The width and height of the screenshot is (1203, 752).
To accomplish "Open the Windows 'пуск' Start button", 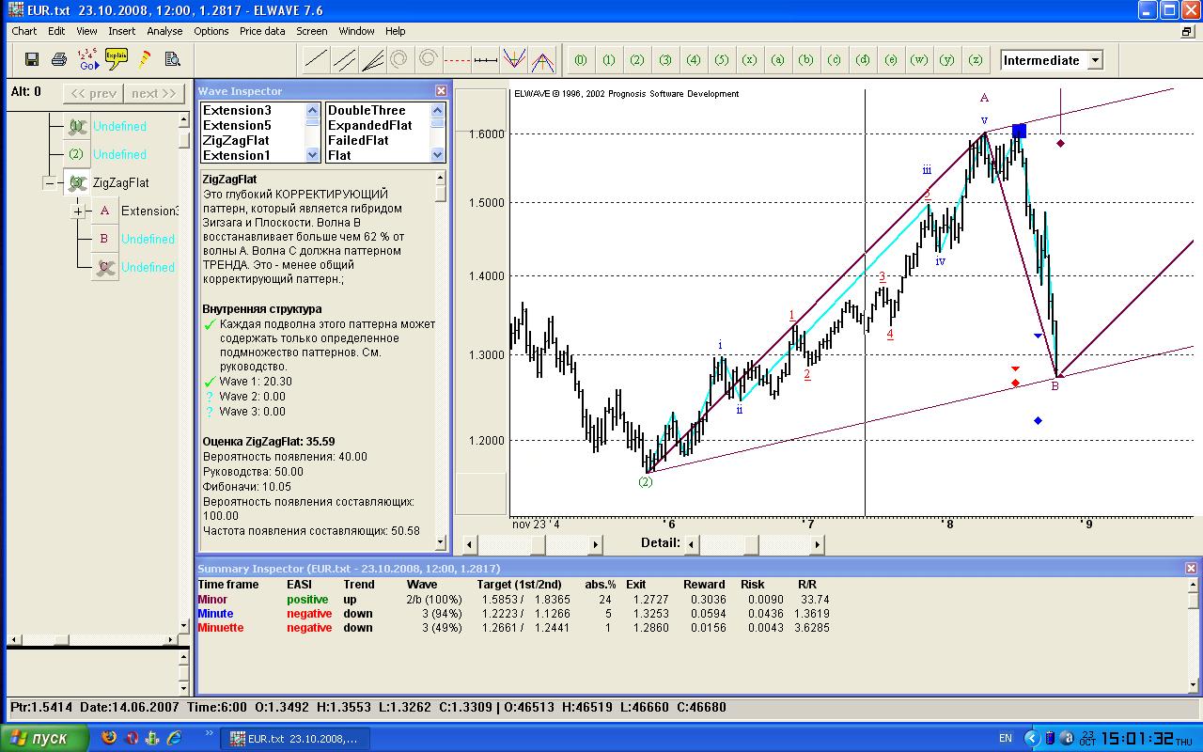I will (x=45, y=738).
